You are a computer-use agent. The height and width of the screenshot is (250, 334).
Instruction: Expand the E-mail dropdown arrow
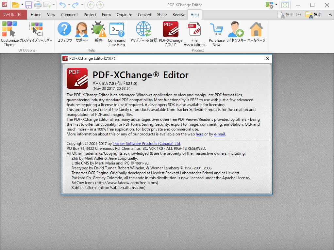54,5
